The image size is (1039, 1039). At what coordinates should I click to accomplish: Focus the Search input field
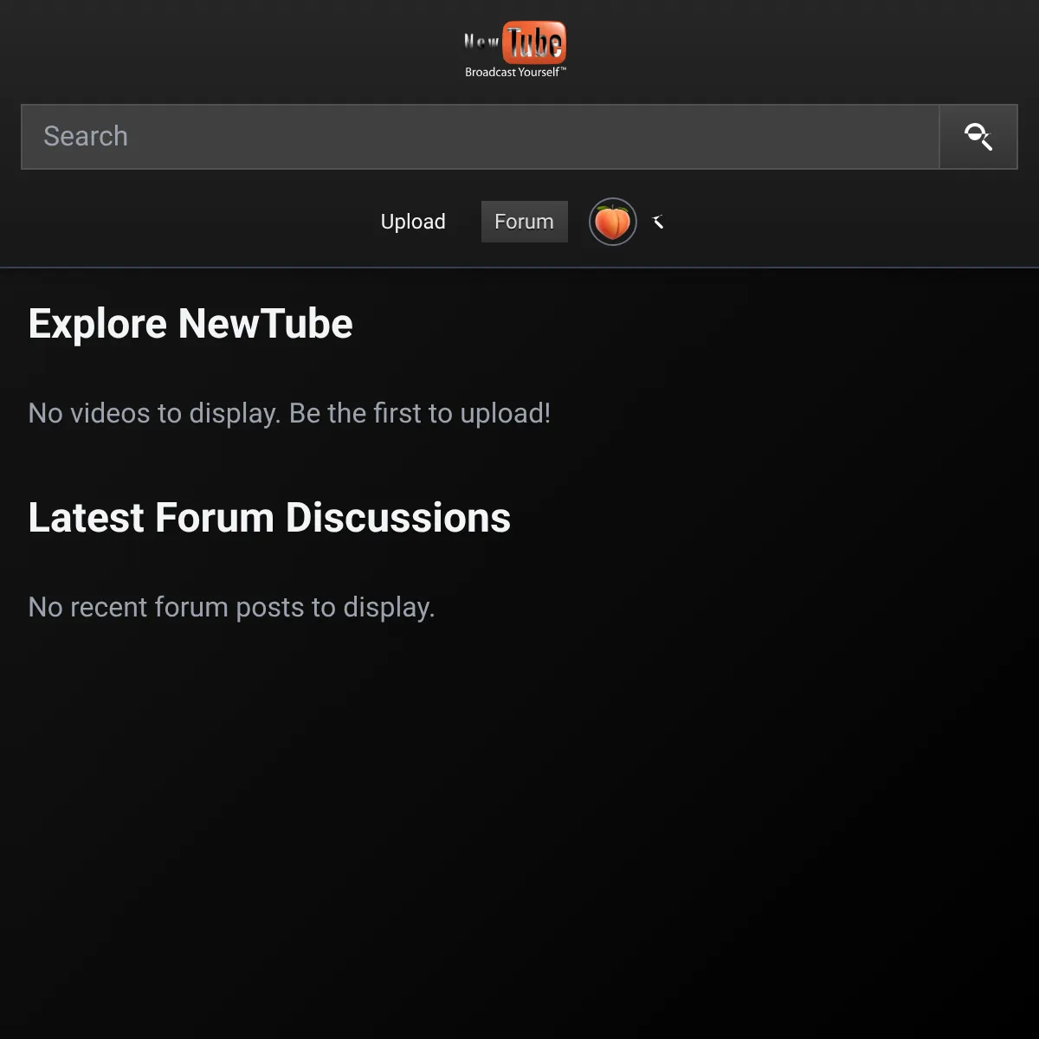tap(481, 137)
